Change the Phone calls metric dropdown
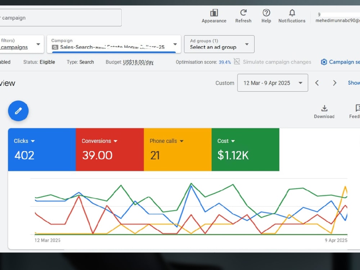This screenshot has height=270, width=360. 181,141
